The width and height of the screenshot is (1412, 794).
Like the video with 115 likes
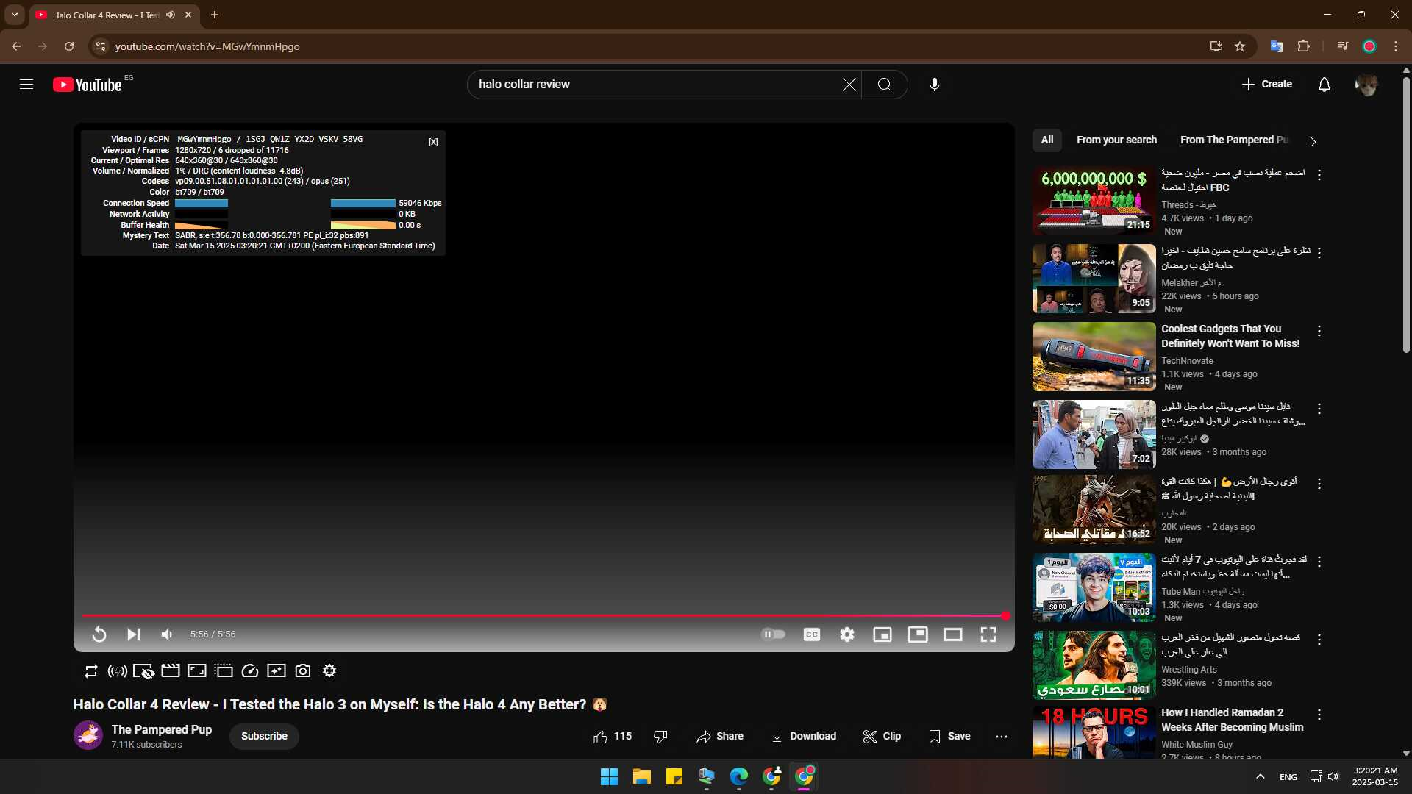pyautogui.click(x=613, y=736)
